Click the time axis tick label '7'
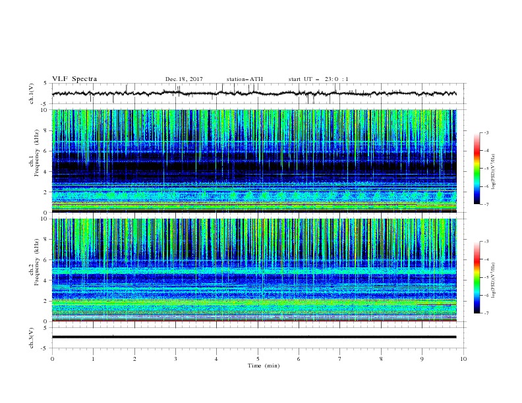The image size is (522, 403). pos(340,359)
